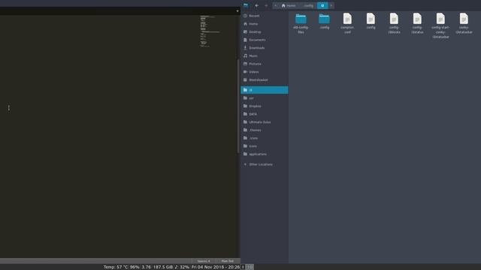Click the Home breadcrumb in path bar

(x=289, y=5)
